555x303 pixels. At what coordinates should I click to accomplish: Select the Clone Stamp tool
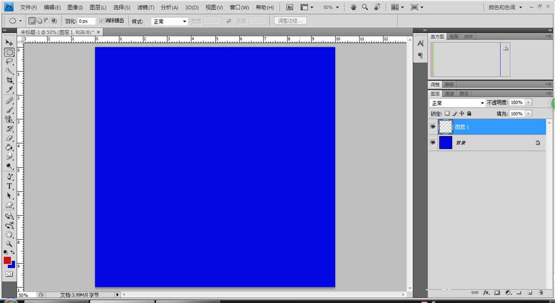pyautogui.click(x=9, y=119)
